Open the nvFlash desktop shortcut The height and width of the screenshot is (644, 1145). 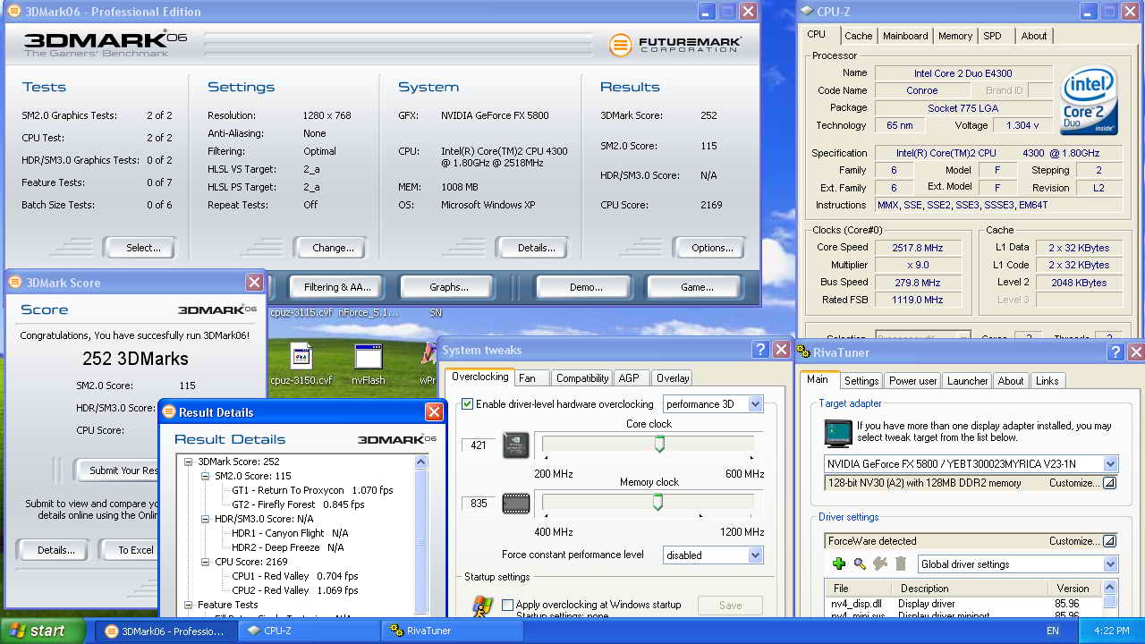(x=369, y=364)
